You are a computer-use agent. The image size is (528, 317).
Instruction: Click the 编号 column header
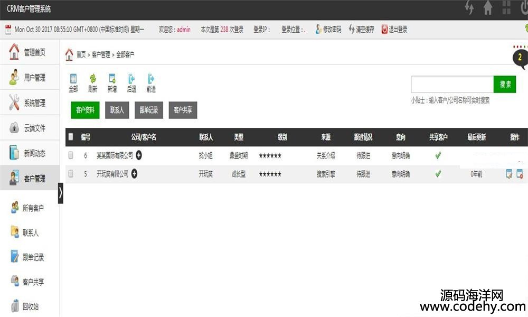(x=86, y=137)
